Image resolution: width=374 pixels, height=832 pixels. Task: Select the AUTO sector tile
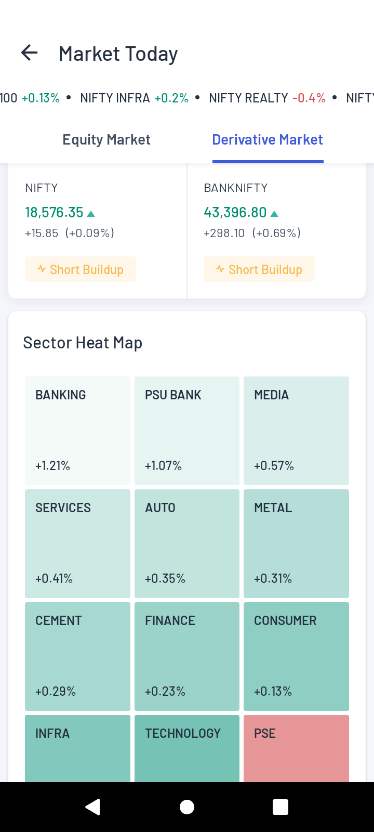coord(187,543)
